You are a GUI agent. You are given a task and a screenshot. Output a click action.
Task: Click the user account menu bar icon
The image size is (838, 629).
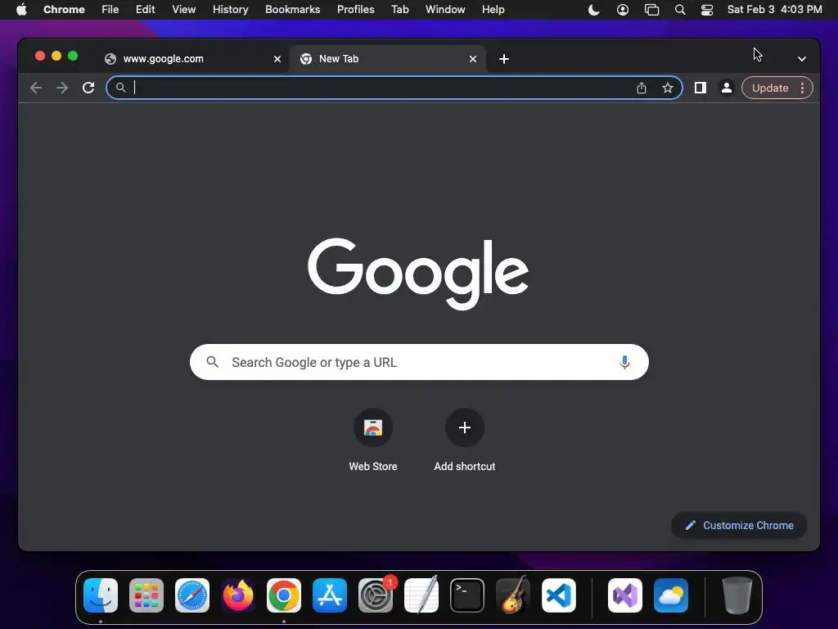[623, 10]
